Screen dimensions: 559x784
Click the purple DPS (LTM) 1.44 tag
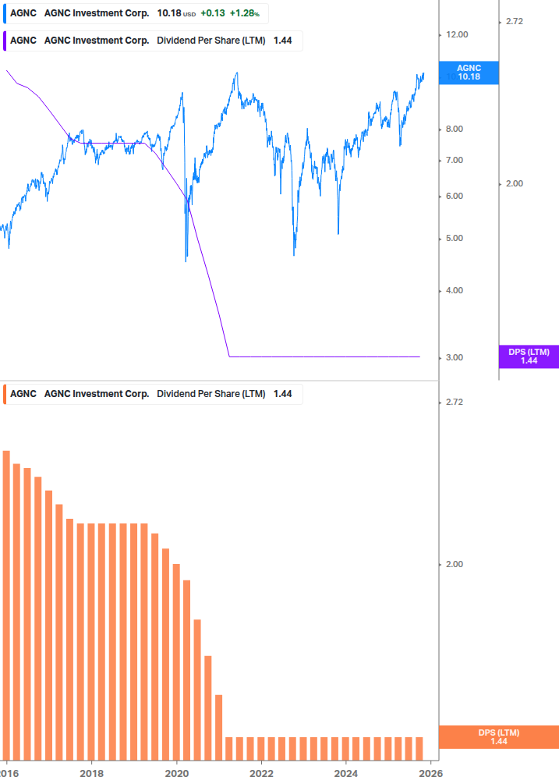coord(529,357)
